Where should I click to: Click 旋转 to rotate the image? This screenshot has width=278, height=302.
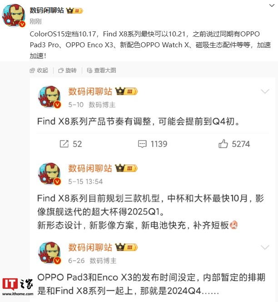(x=68, y=70)
